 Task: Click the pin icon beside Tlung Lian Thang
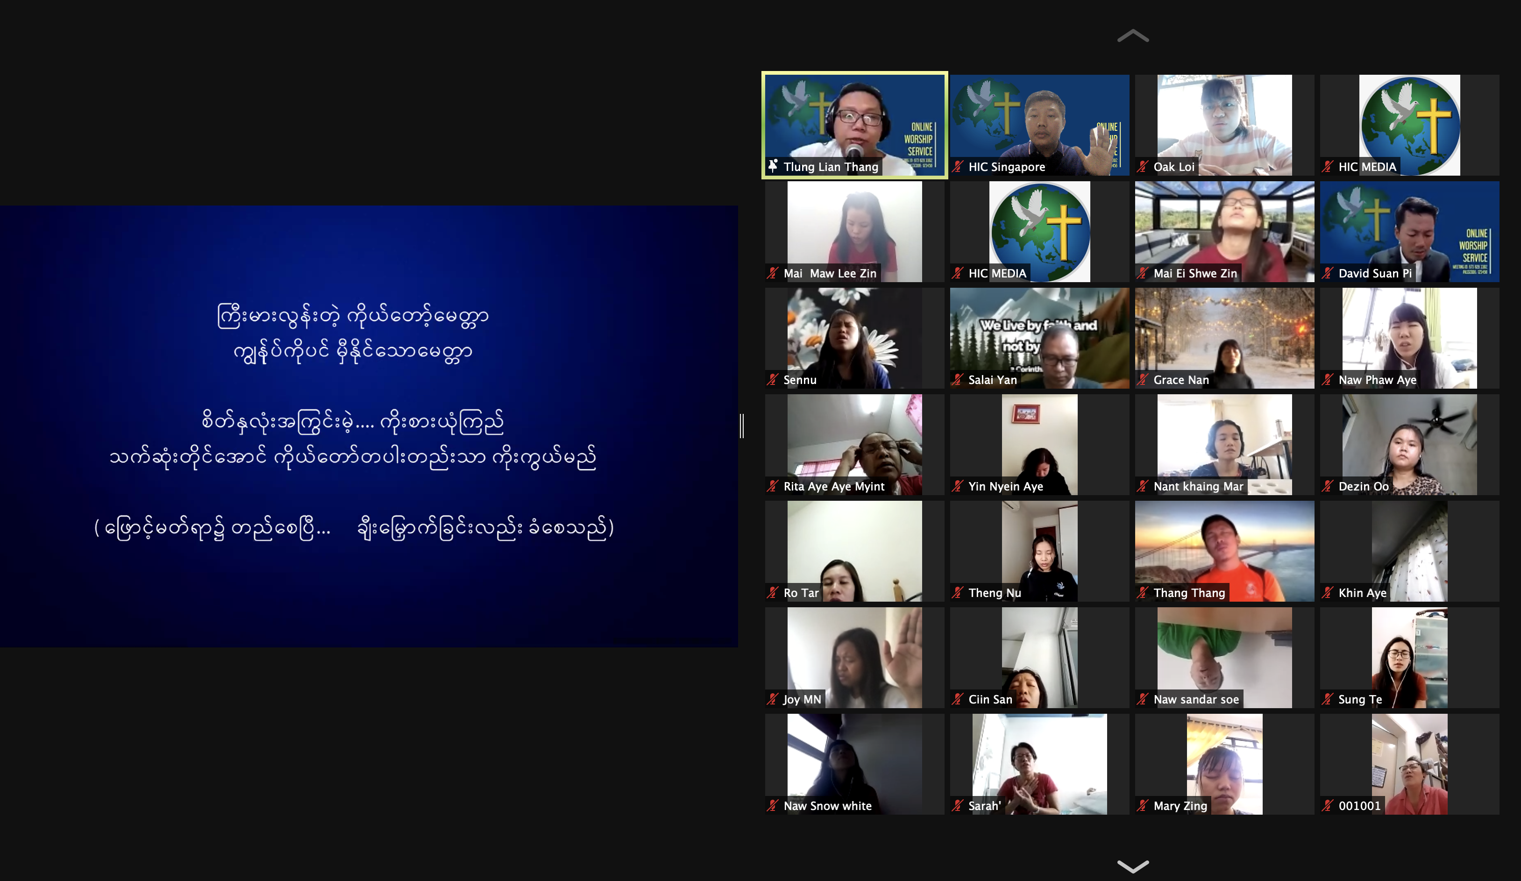click(773, 166)
